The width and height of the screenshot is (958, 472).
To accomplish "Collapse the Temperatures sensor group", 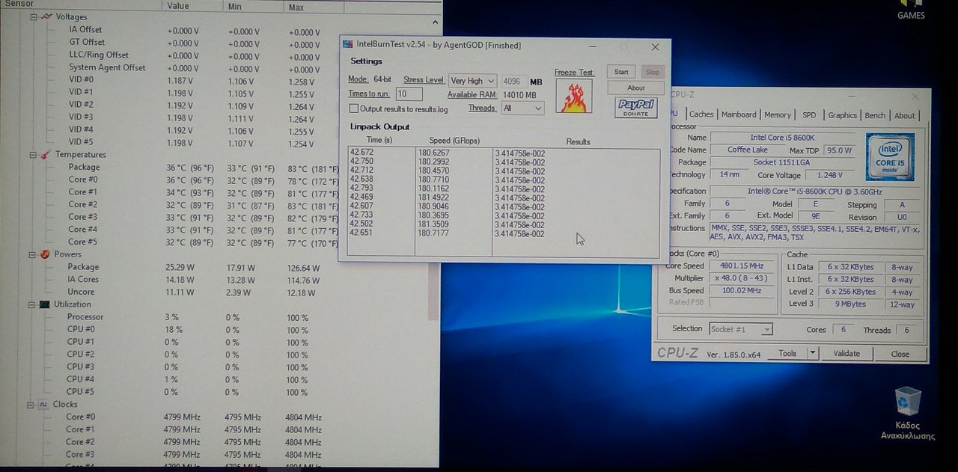I will click(x=34, y=155).
